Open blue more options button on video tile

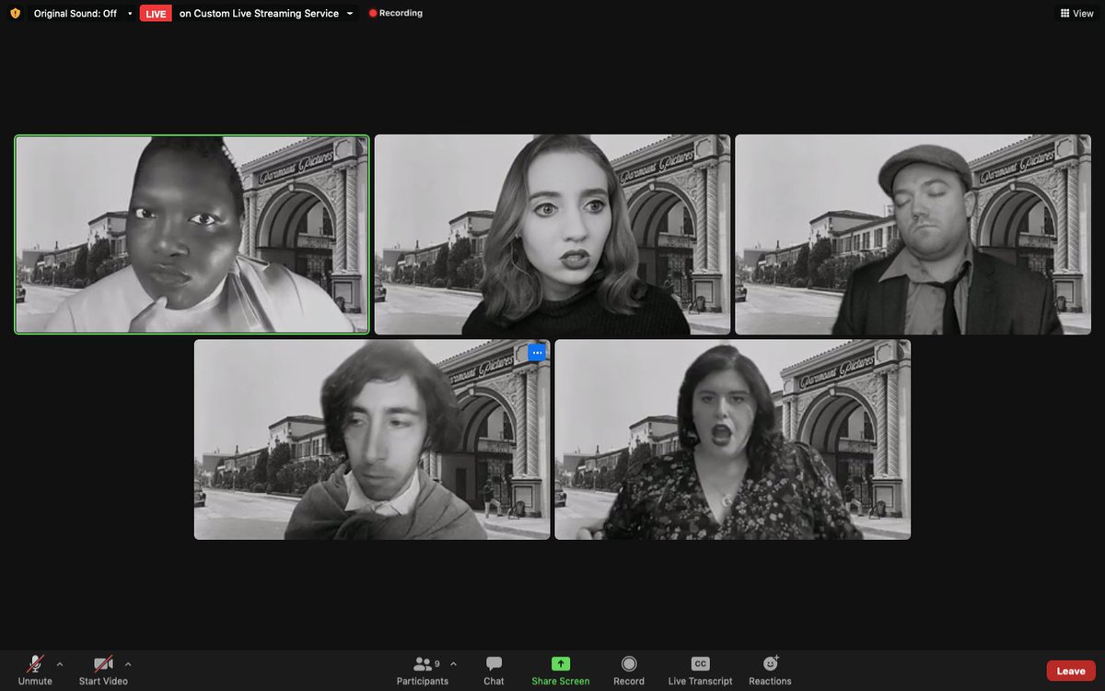point(537,353)
